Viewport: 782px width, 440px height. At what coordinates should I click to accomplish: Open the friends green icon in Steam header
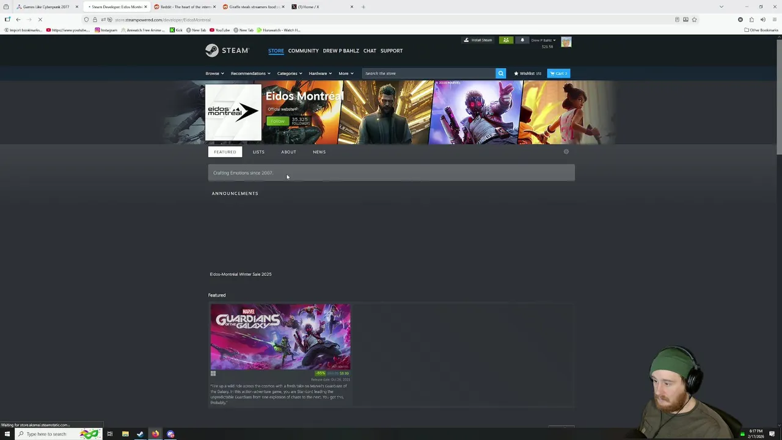click(506, 40)
